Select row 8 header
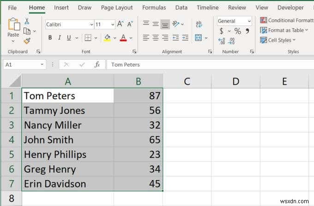 [x=12, y=199]
